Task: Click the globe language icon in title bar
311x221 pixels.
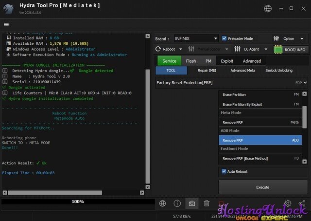Action: point(268,9)
